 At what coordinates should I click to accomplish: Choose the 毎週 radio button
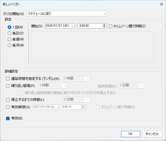tap(10, 39)
